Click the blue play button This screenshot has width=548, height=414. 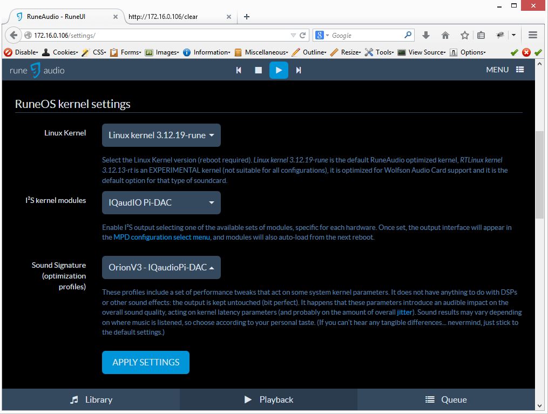pyautogui.click(x=279, y=70)
